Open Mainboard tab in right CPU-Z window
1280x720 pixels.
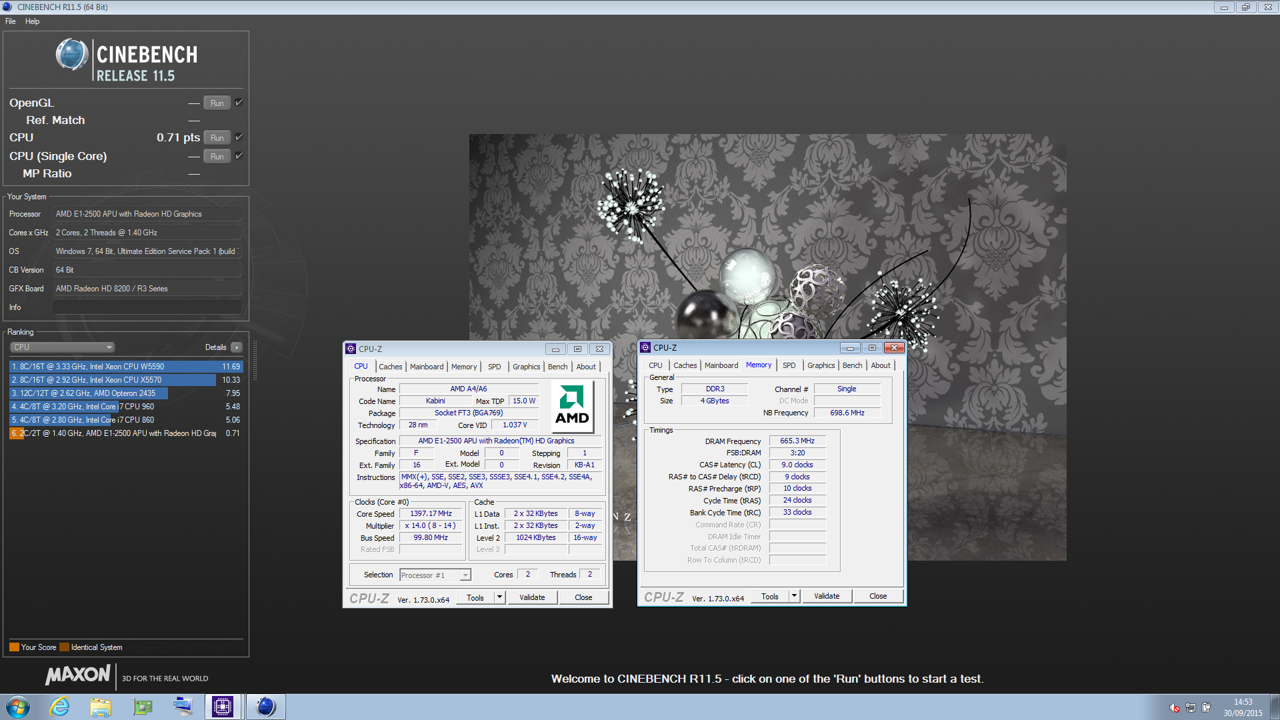pos(721,365)
